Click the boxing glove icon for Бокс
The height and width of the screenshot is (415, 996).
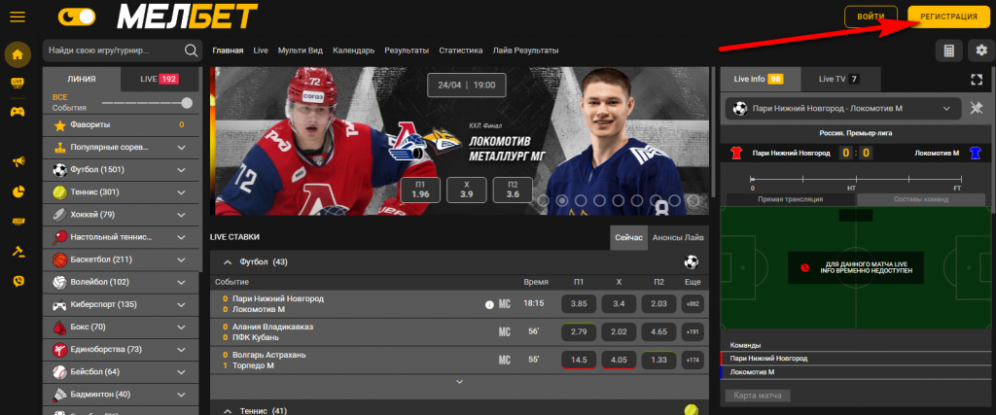point(59,328)
